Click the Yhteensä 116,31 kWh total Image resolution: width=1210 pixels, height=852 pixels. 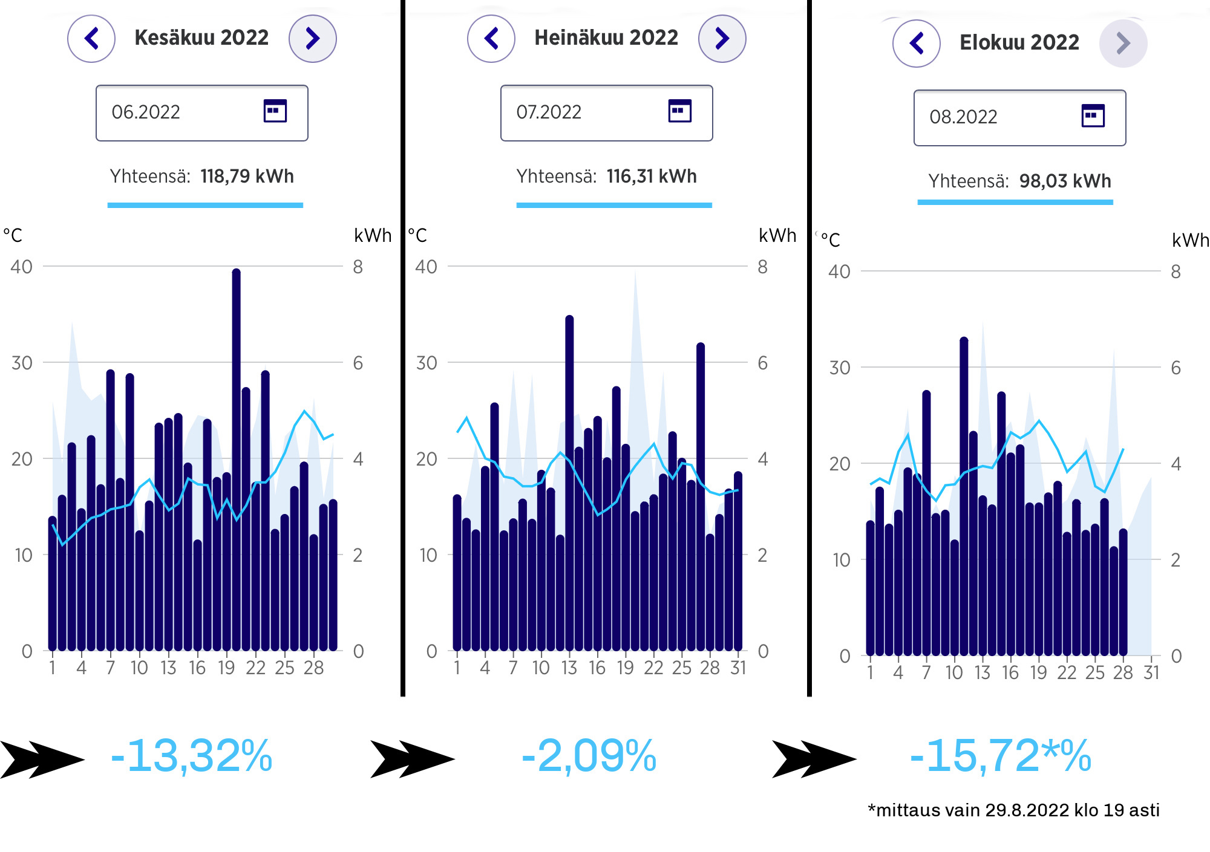607,177
